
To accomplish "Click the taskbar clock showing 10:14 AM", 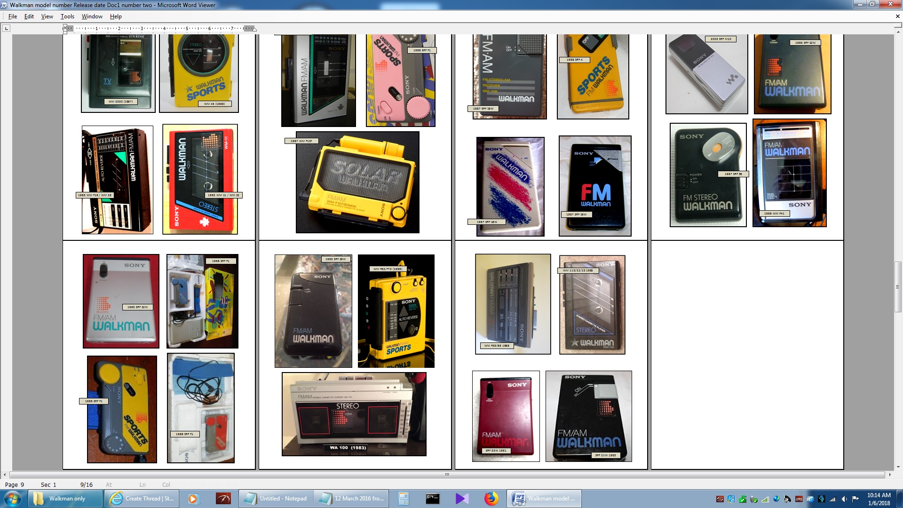I will click(x=879, y=499).
